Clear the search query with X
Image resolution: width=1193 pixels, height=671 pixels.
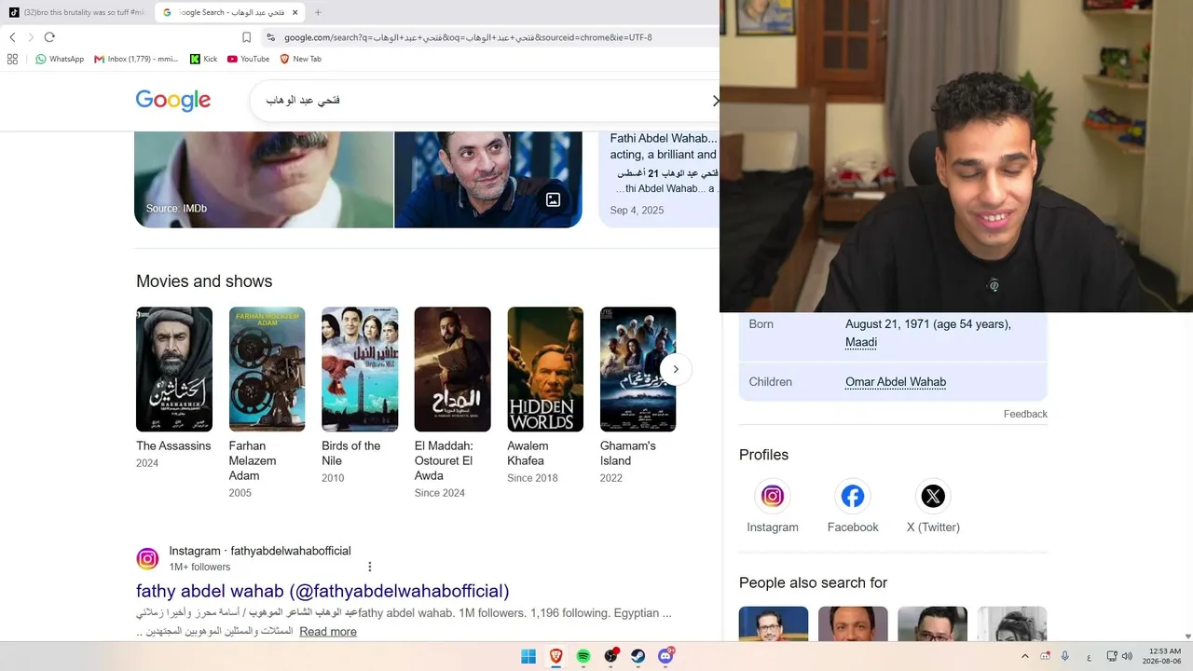pyautogui.click(x=715, y=100)
